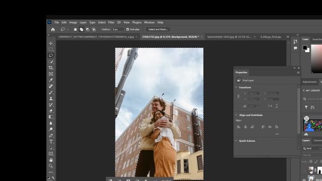Select the Frame tool
Image resolution: width=322 pixels, height=181 pixels.
(x=51, y=74)
